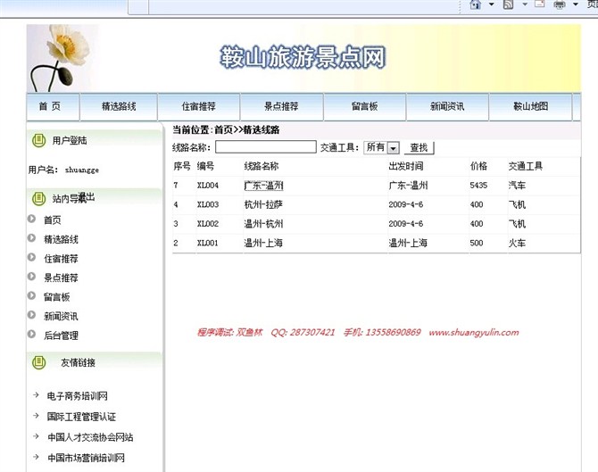Expand the Home button dropdown arrow
The height and width of the screenshot is (472, 598).
coord(490,5)
